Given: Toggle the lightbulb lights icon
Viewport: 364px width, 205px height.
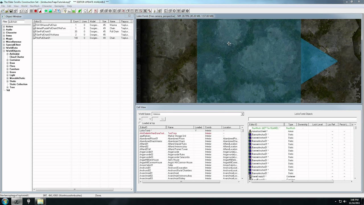Looking at the screenshot, I should [x=65, y=11].
